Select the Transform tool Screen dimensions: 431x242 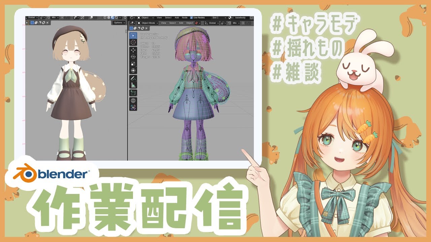(133, 70)
